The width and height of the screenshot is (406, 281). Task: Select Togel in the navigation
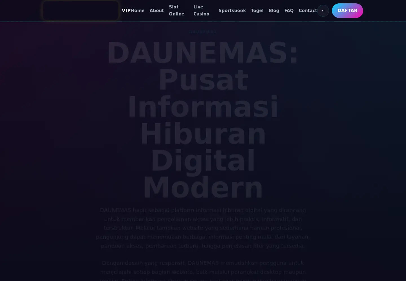pos(257,11)
